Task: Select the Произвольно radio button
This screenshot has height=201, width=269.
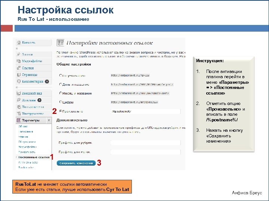Action: coord(61,111)
